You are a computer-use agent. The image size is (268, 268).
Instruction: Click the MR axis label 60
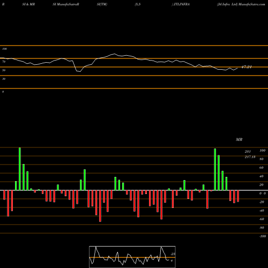pos(262,168)
